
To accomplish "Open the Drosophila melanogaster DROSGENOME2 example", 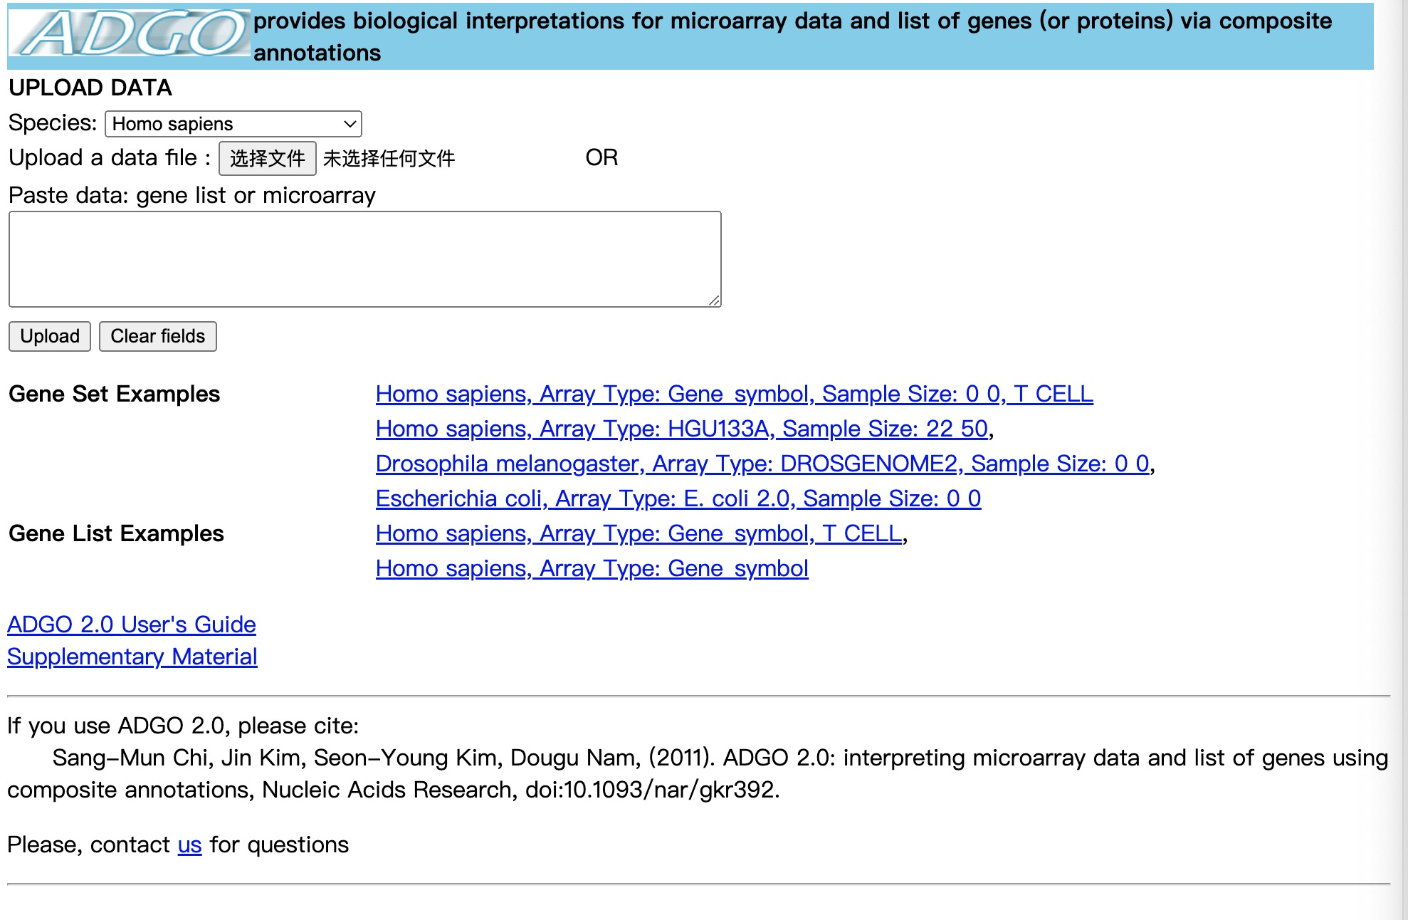I will pos(762,464).
